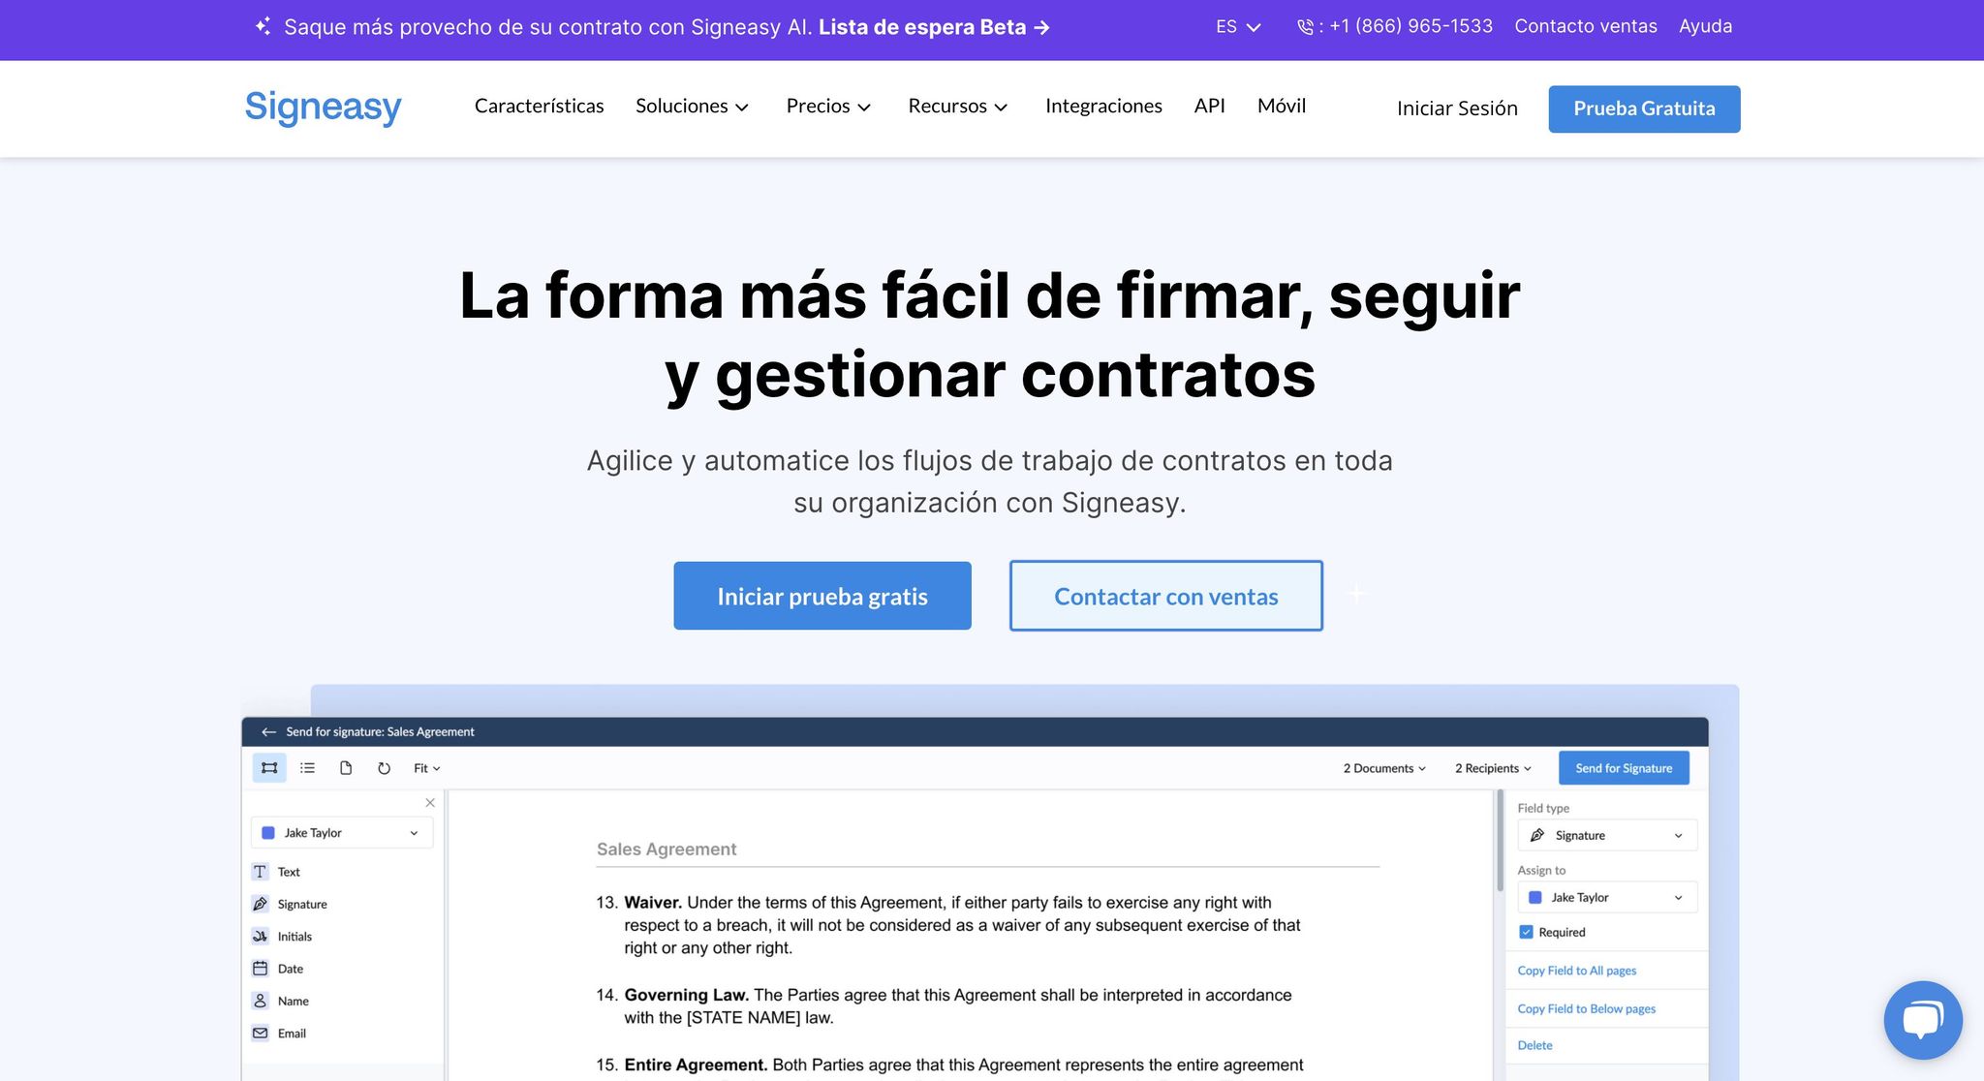Click Copy Field to Below pages
This screenshot has height=1081, width=1984.
point(1586,1009)
